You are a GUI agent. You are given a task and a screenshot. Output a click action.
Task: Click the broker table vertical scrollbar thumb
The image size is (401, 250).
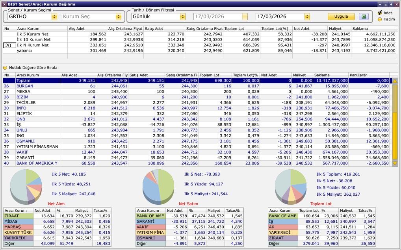pyautogui.click(x=395, y=118)
